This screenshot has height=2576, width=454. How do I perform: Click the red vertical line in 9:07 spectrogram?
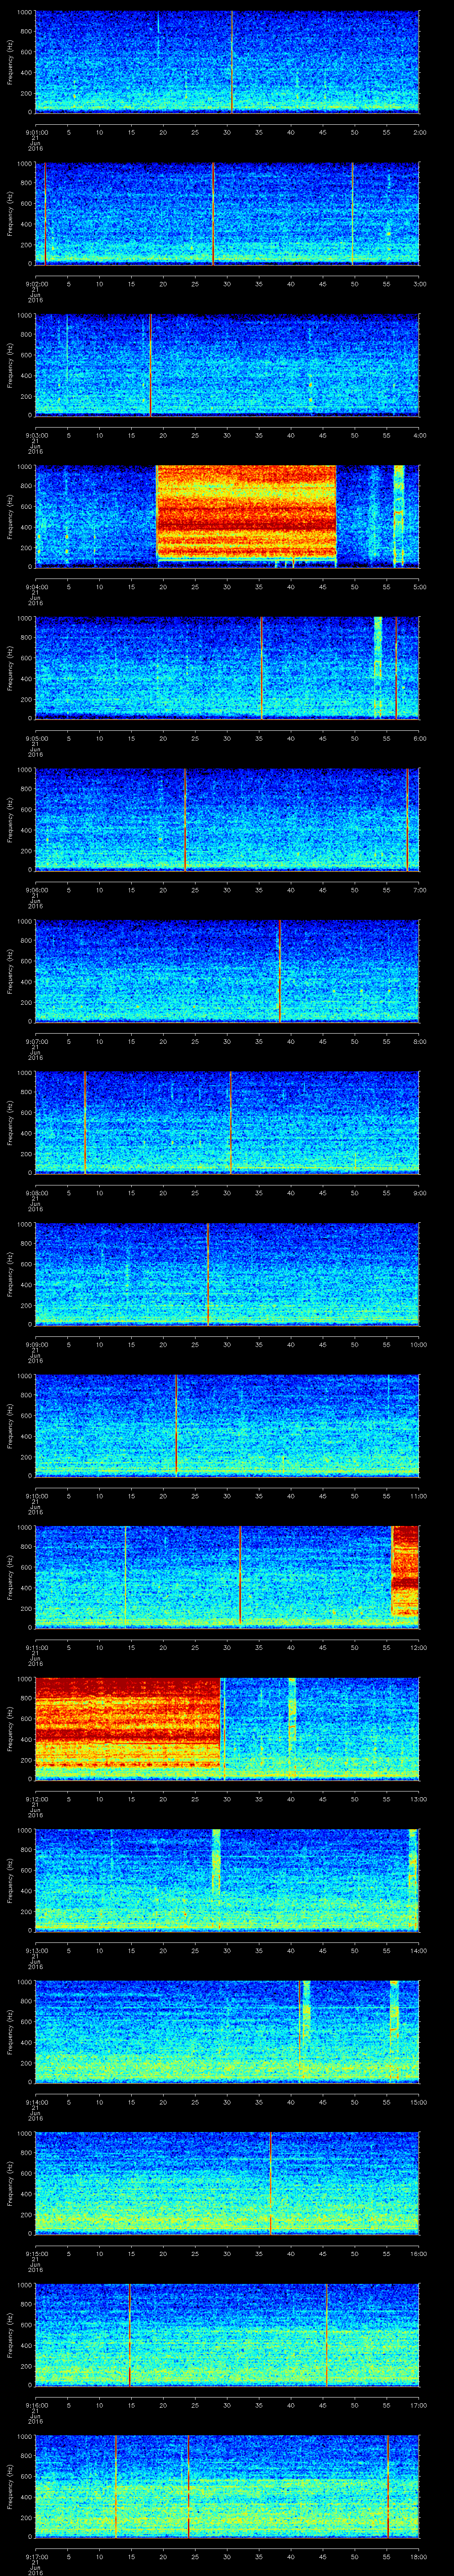[279, 970]
